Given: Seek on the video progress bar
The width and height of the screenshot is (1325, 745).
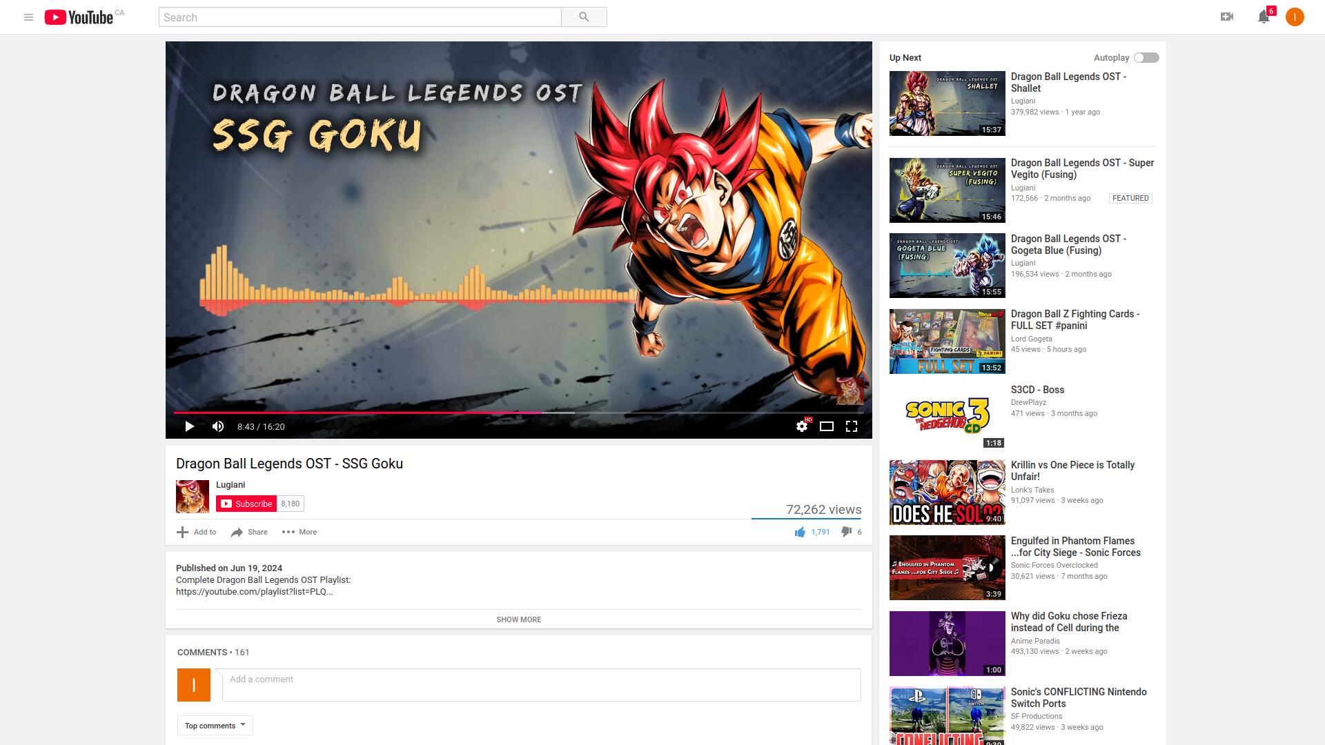Looking at the screenshot, I should (519, 413).
